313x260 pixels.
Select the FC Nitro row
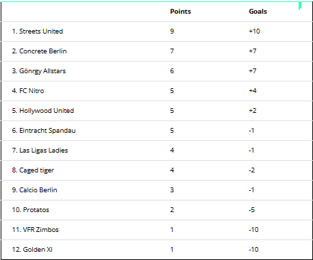pyautogui.click(x=157, y=91)
